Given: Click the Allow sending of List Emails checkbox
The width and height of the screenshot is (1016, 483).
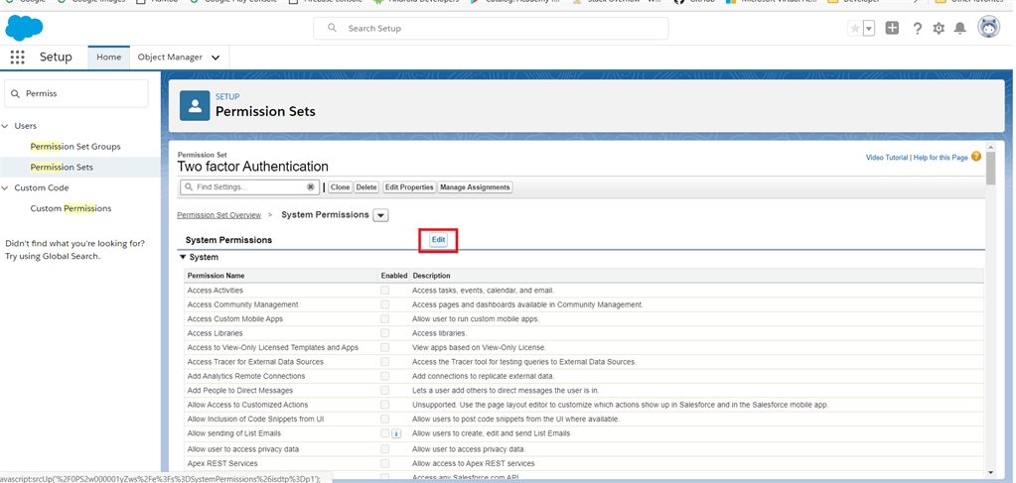Looking at the screenshot, I should coord(385,432).
